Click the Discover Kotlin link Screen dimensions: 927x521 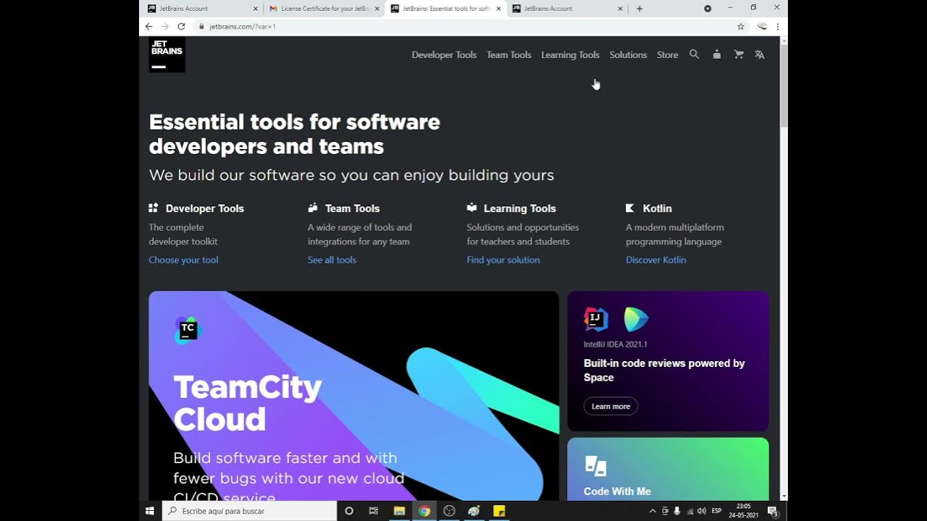coord(655,260)
